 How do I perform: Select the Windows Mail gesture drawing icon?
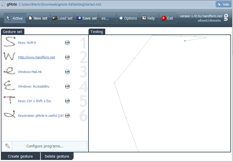9,72
